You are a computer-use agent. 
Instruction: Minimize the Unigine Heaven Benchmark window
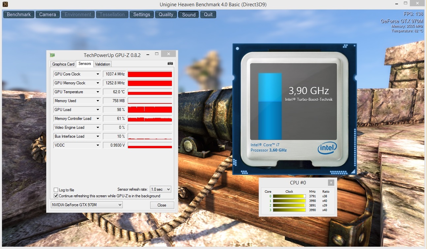click(396, 3)
